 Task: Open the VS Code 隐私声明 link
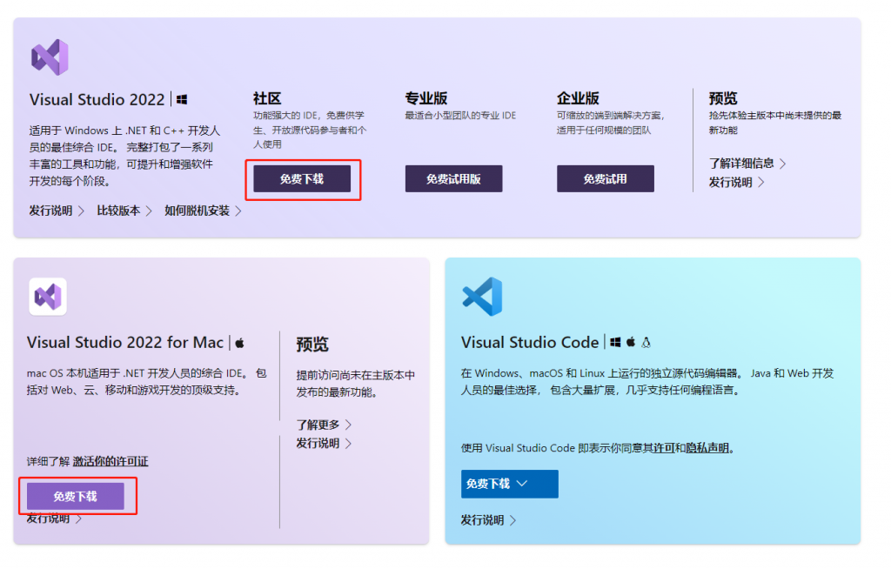(707, 448)
